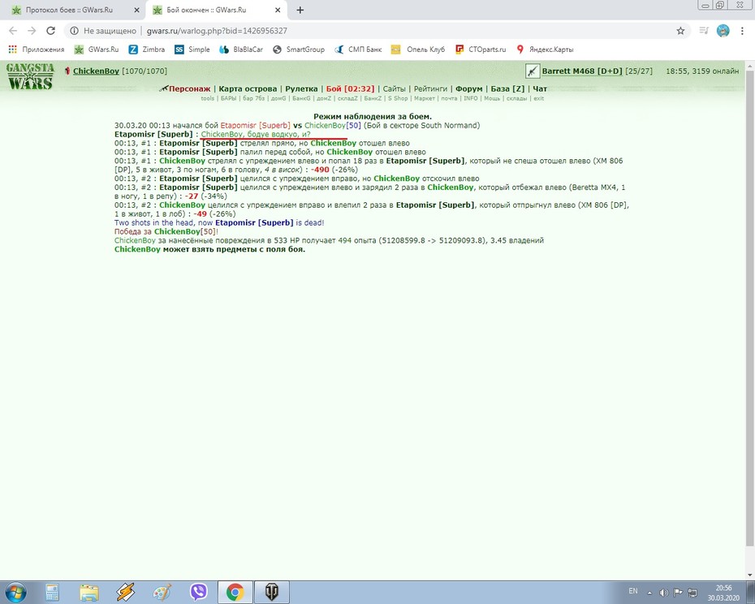755x604 pixels.
Task: Open the Barrett M468 [D+D] weapon link
Action: (x=582, y=71)
